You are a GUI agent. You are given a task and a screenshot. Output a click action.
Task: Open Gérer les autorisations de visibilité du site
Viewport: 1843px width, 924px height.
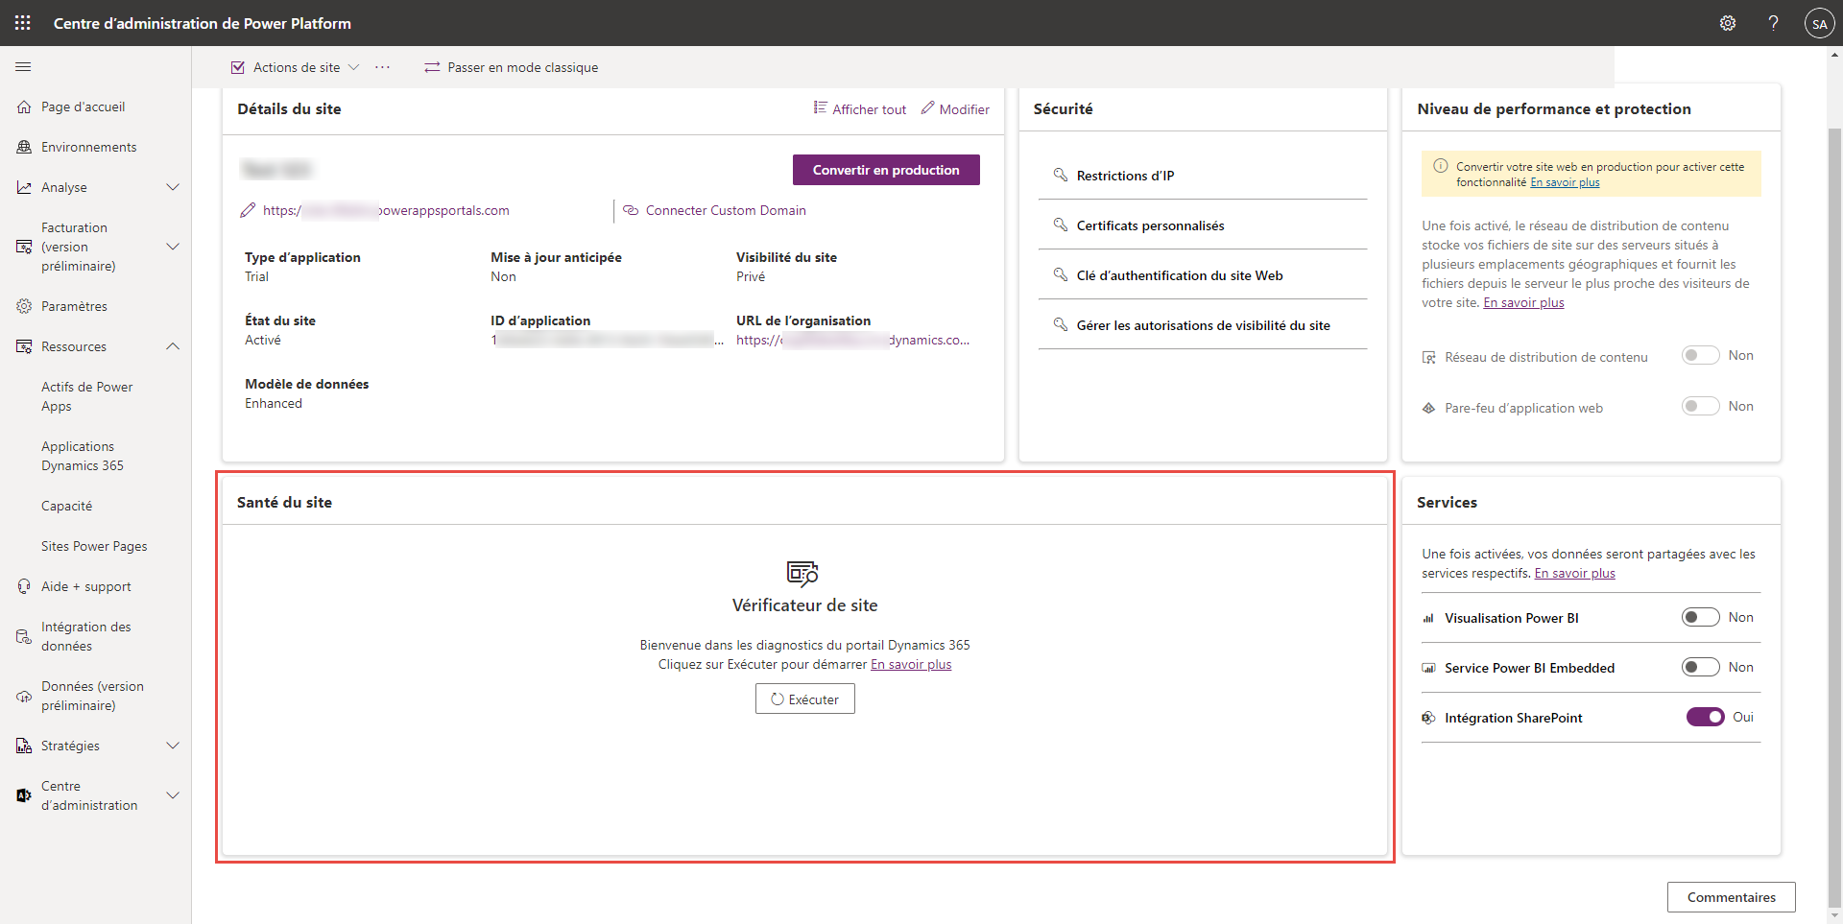click(1203, 325)
